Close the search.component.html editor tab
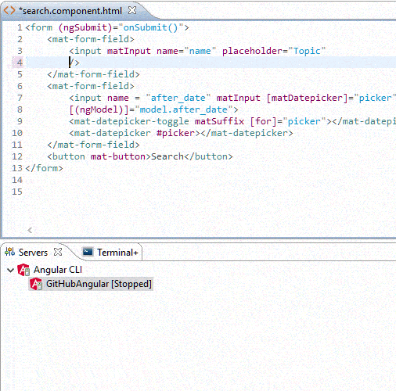This screenshot has width=396, height=391. (x=132, y=10)
